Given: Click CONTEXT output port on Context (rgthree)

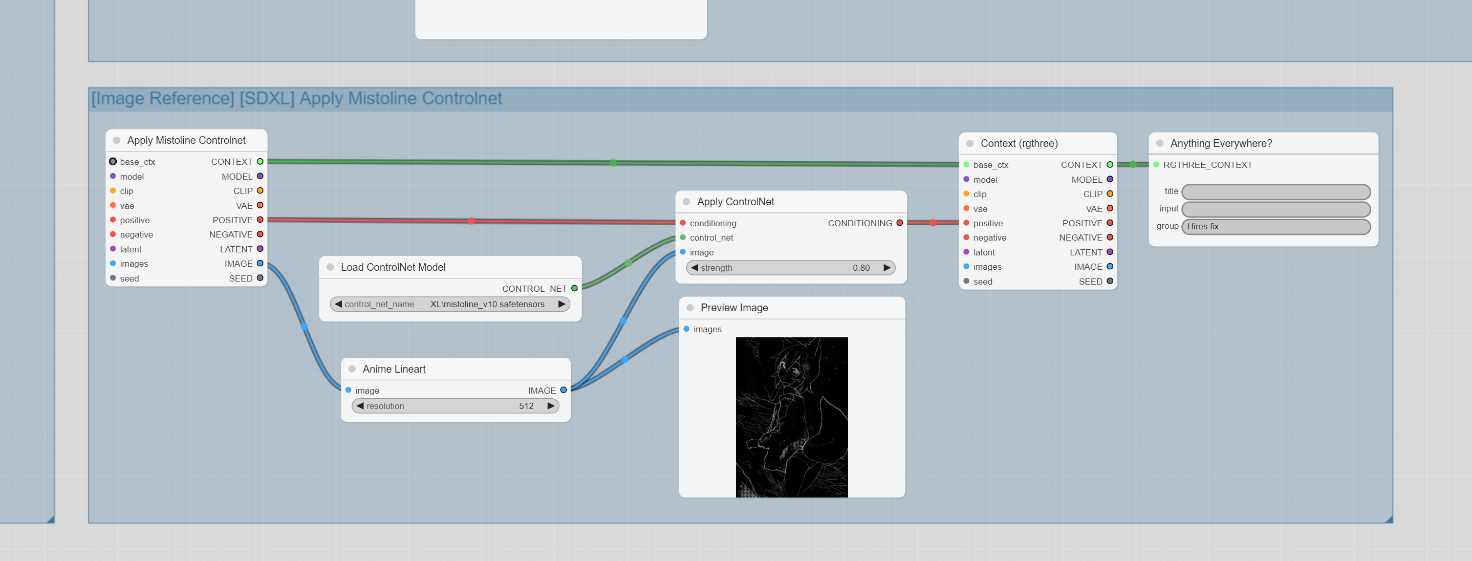Looking at the screenshot, I should pos(1110,164).
